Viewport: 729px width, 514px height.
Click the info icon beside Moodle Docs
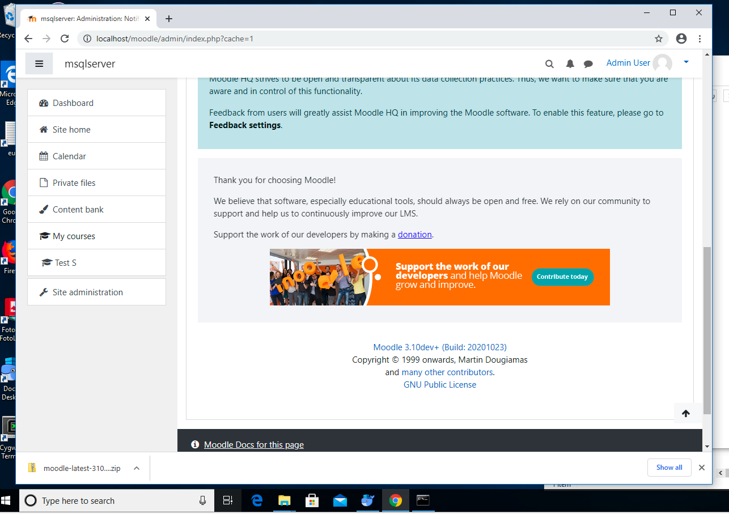click(195, 444)
